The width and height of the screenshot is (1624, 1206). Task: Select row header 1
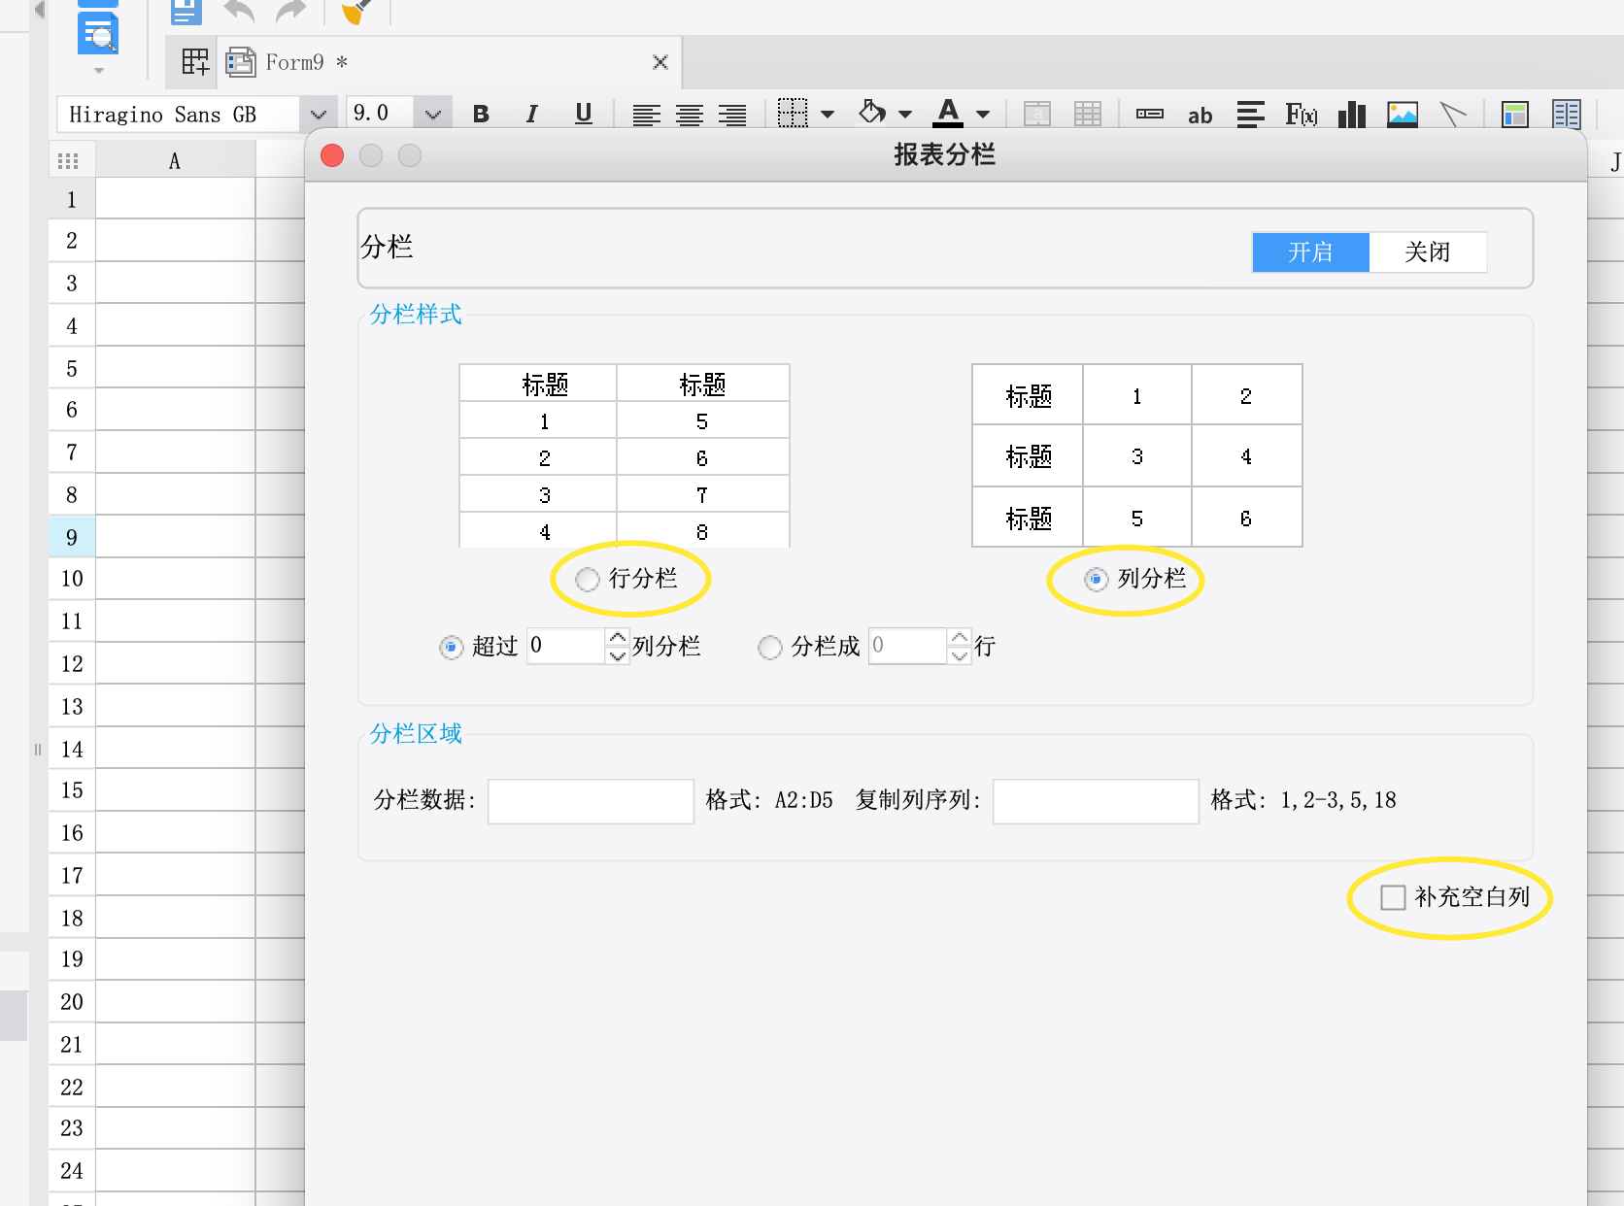coord(72,199)
